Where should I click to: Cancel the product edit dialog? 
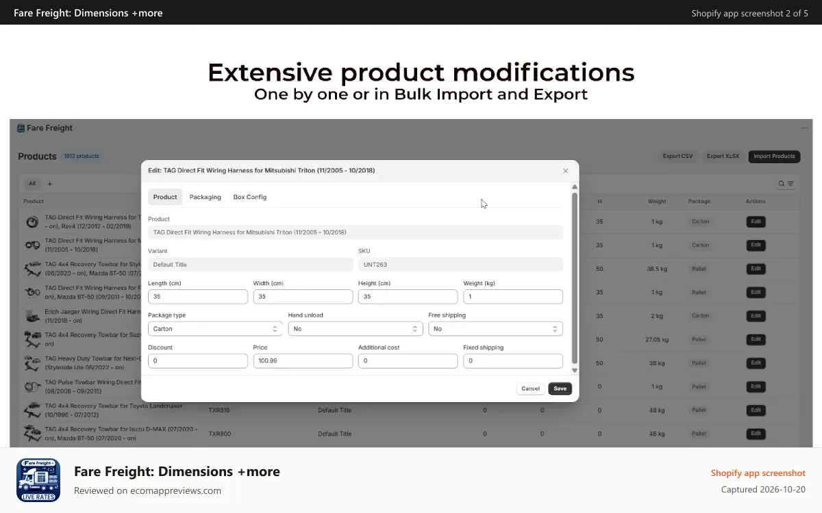[x=530, y=389]
